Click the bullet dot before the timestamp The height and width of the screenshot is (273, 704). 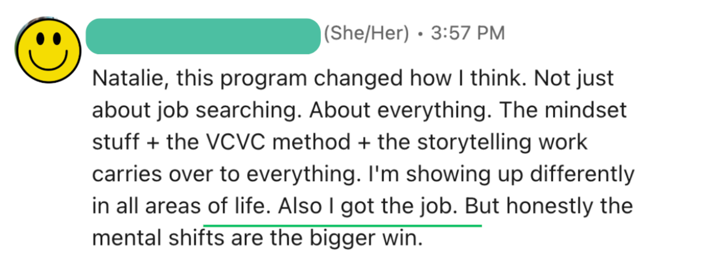[x=420, y=34]
